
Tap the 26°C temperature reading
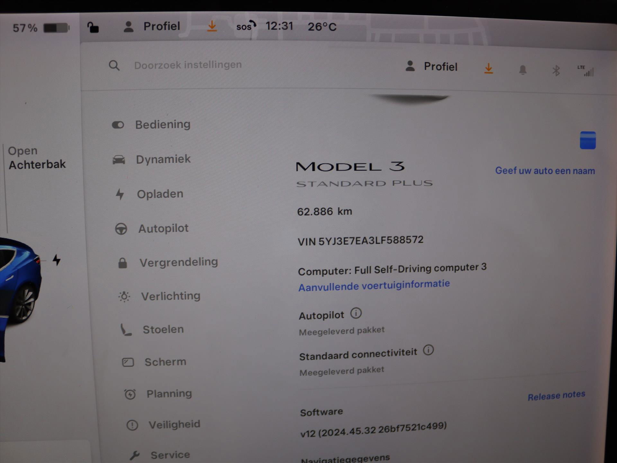click(322, 27)
